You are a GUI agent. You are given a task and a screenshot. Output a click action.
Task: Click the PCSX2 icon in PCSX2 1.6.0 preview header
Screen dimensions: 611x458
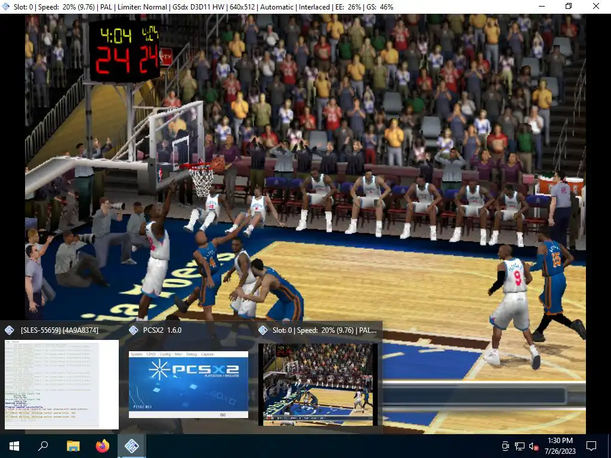point(133,330)
